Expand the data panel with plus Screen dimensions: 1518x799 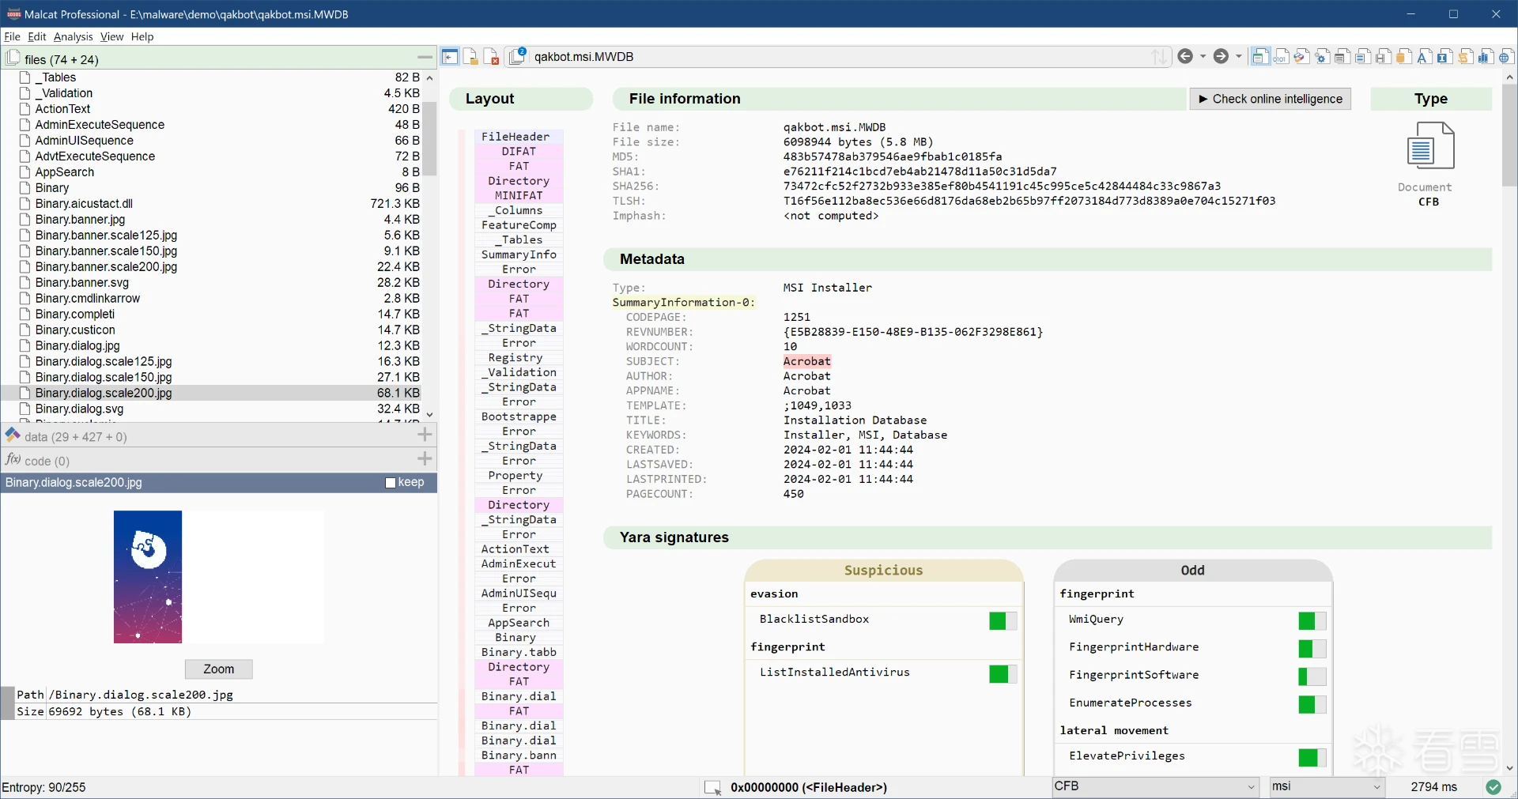[x=425, y=435]
